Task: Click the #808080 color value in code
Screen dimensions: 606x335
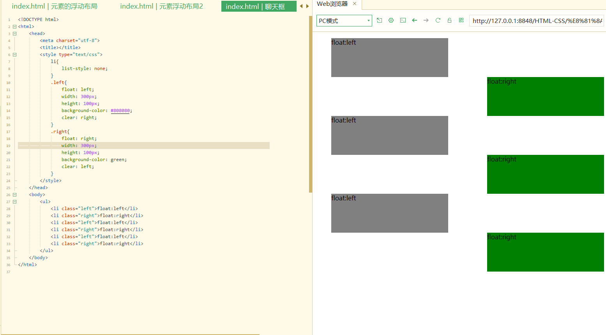Action: (x=120, y=110)
